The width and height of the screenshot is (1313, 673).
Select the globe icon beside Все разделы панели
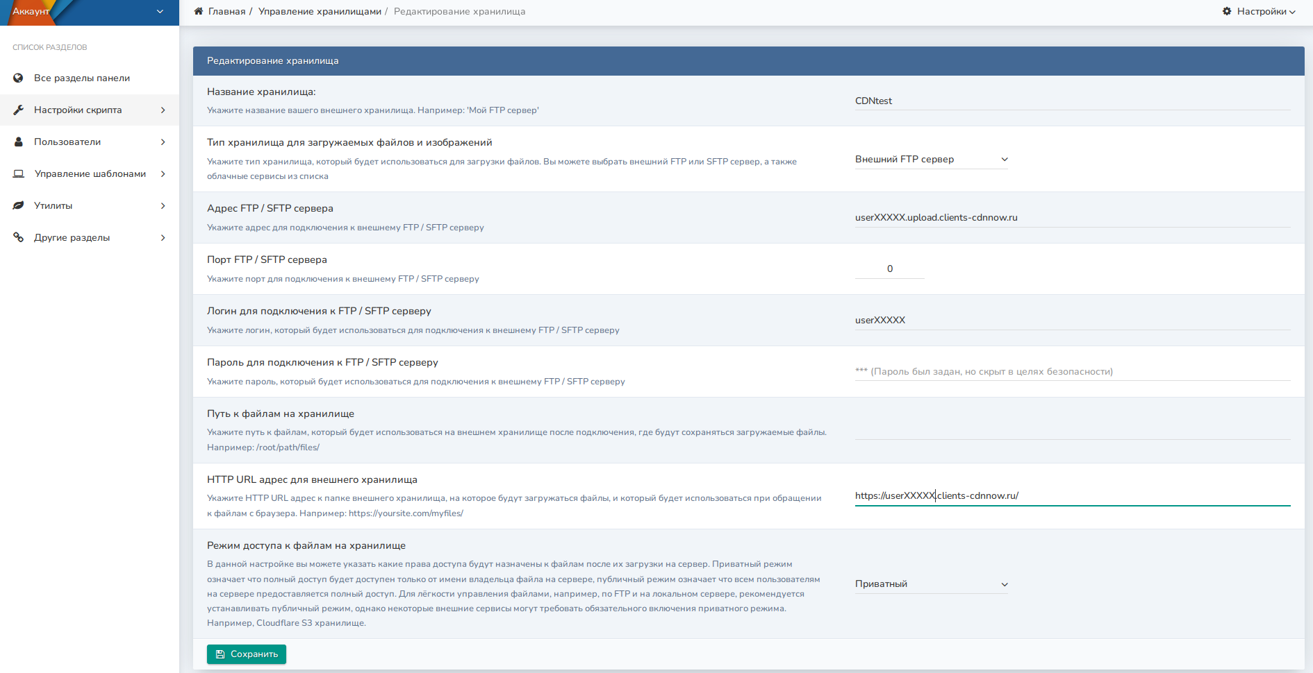17,78
